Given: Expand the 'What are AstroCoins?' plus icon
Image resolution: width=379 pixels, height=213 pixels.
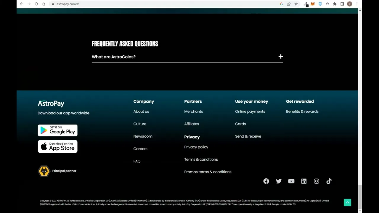Looking at the screenshot, I should pos(281,57).
